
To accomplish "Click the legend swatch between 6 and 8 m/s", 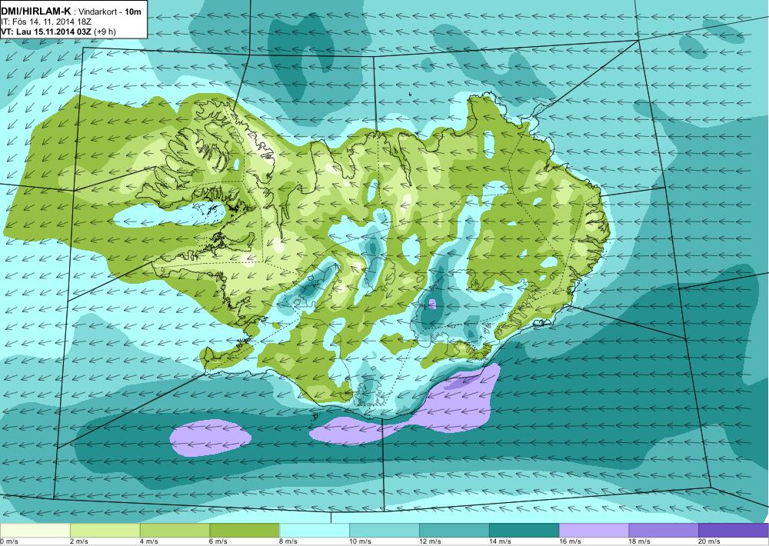I will [x=245, y=531].
